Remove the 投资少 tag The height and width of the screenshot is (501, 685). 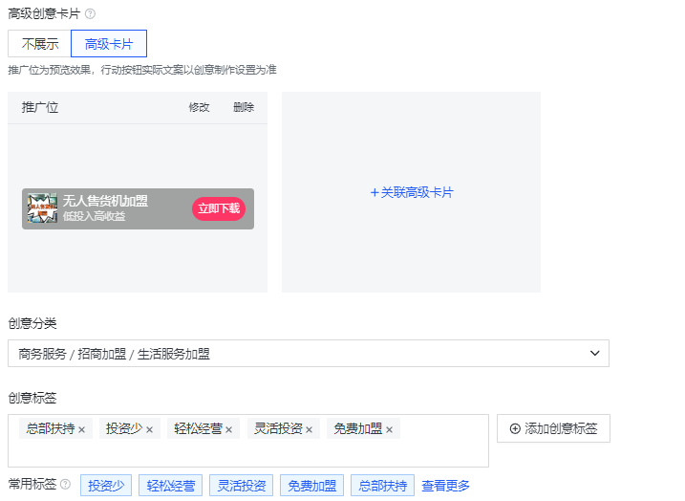coord(149,429)
